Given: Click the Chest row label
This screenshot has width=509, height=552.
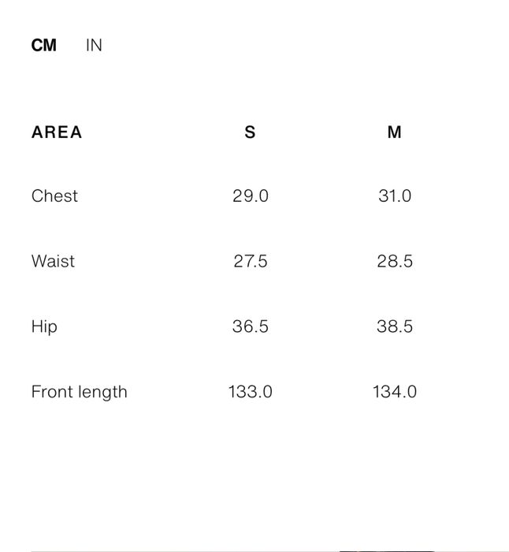Looking at the screenshot, I should [54, 196].
